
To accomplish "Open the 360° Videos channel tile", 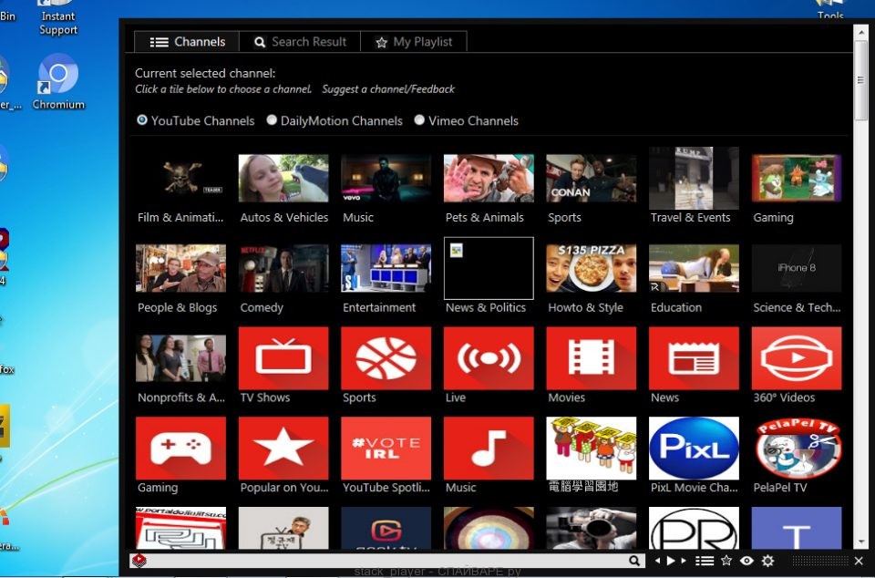I will click(796, 358).
